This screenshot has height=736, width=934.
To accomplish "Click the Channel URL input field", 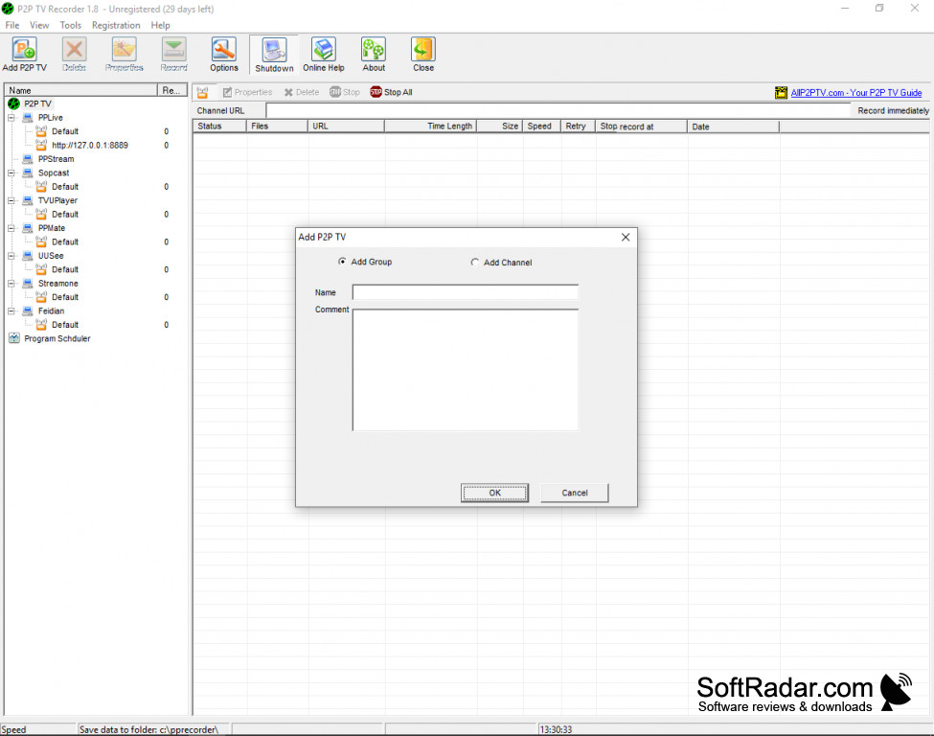I will pyautogui.click(x=558, y=111).
